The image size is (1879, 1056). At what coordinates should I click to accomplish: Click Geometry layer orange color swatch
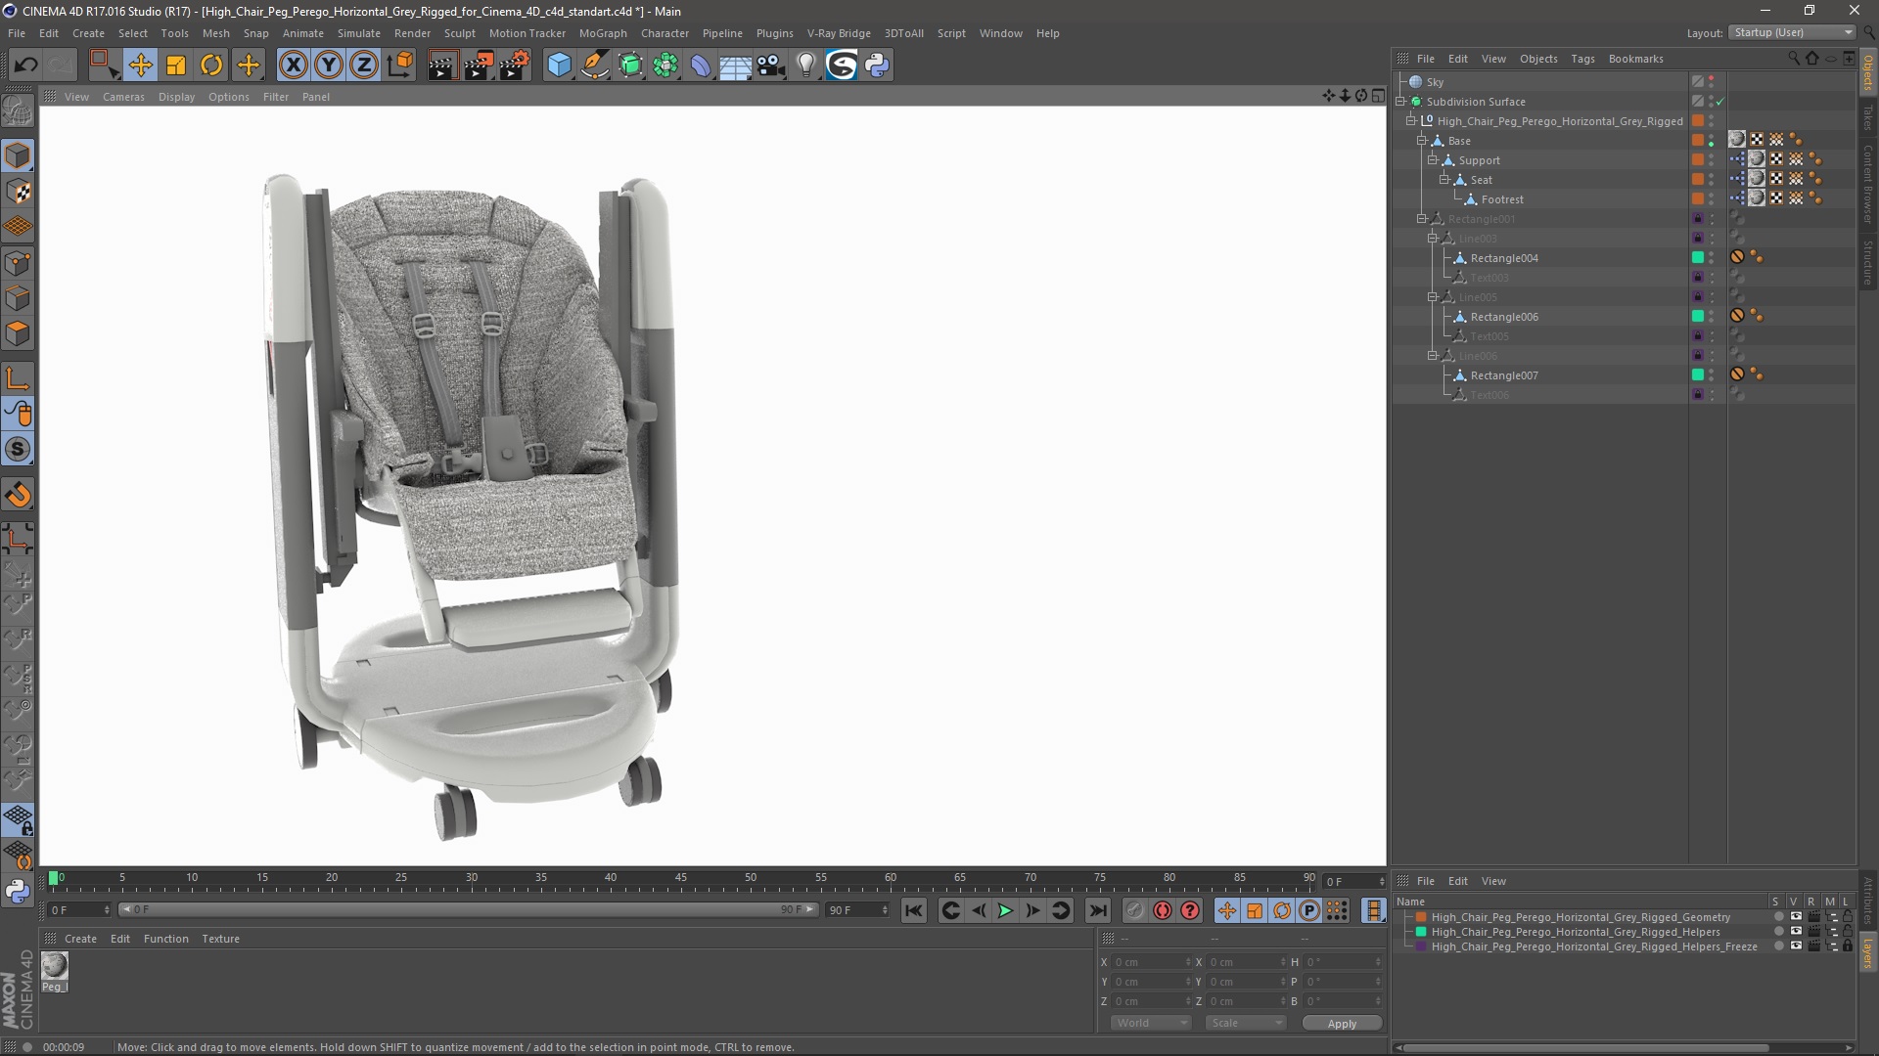[1421, 917]
